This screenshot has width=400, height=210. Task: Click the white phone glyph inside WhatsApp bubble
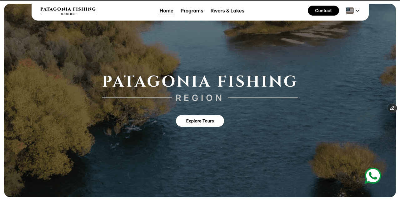click(373, 176)
